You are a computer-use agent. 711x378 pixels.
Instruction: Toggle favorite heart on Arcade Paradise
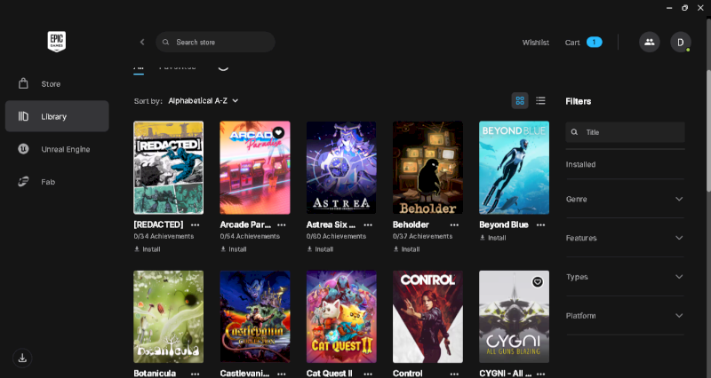tap(278, 132)
